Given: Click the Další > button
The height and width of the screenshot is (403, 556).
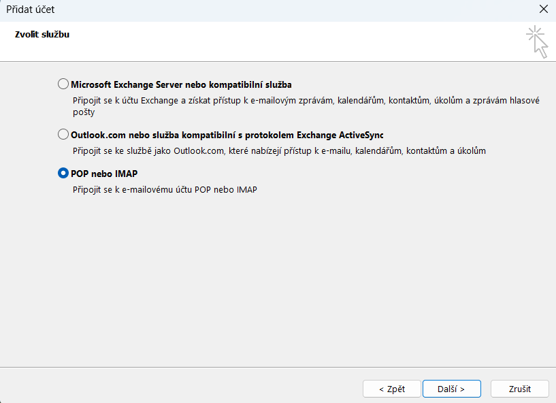Looking at the screenshot, I should [x=451, y=389].
